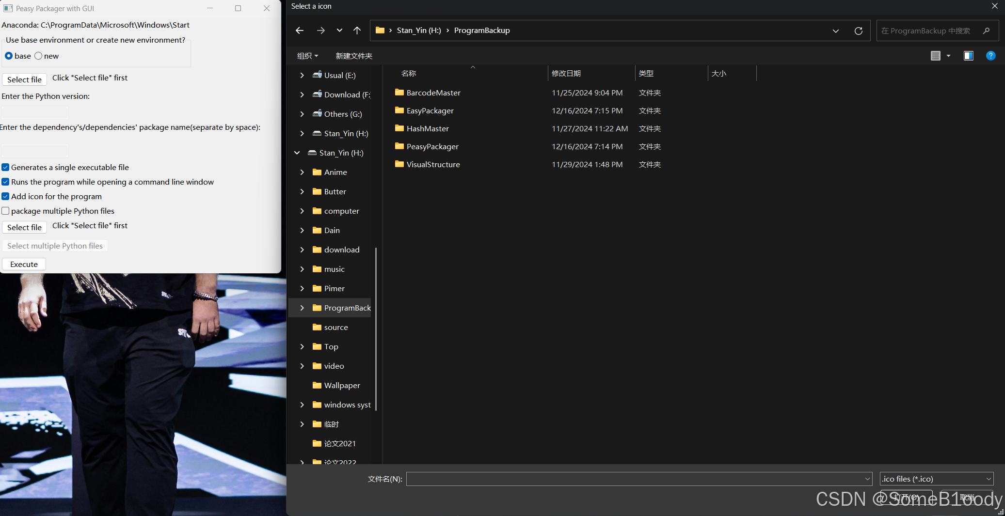The image size is (1005, 516).
Task: Select the Usual (E:) drive icon
Action: tap(317, 75)
